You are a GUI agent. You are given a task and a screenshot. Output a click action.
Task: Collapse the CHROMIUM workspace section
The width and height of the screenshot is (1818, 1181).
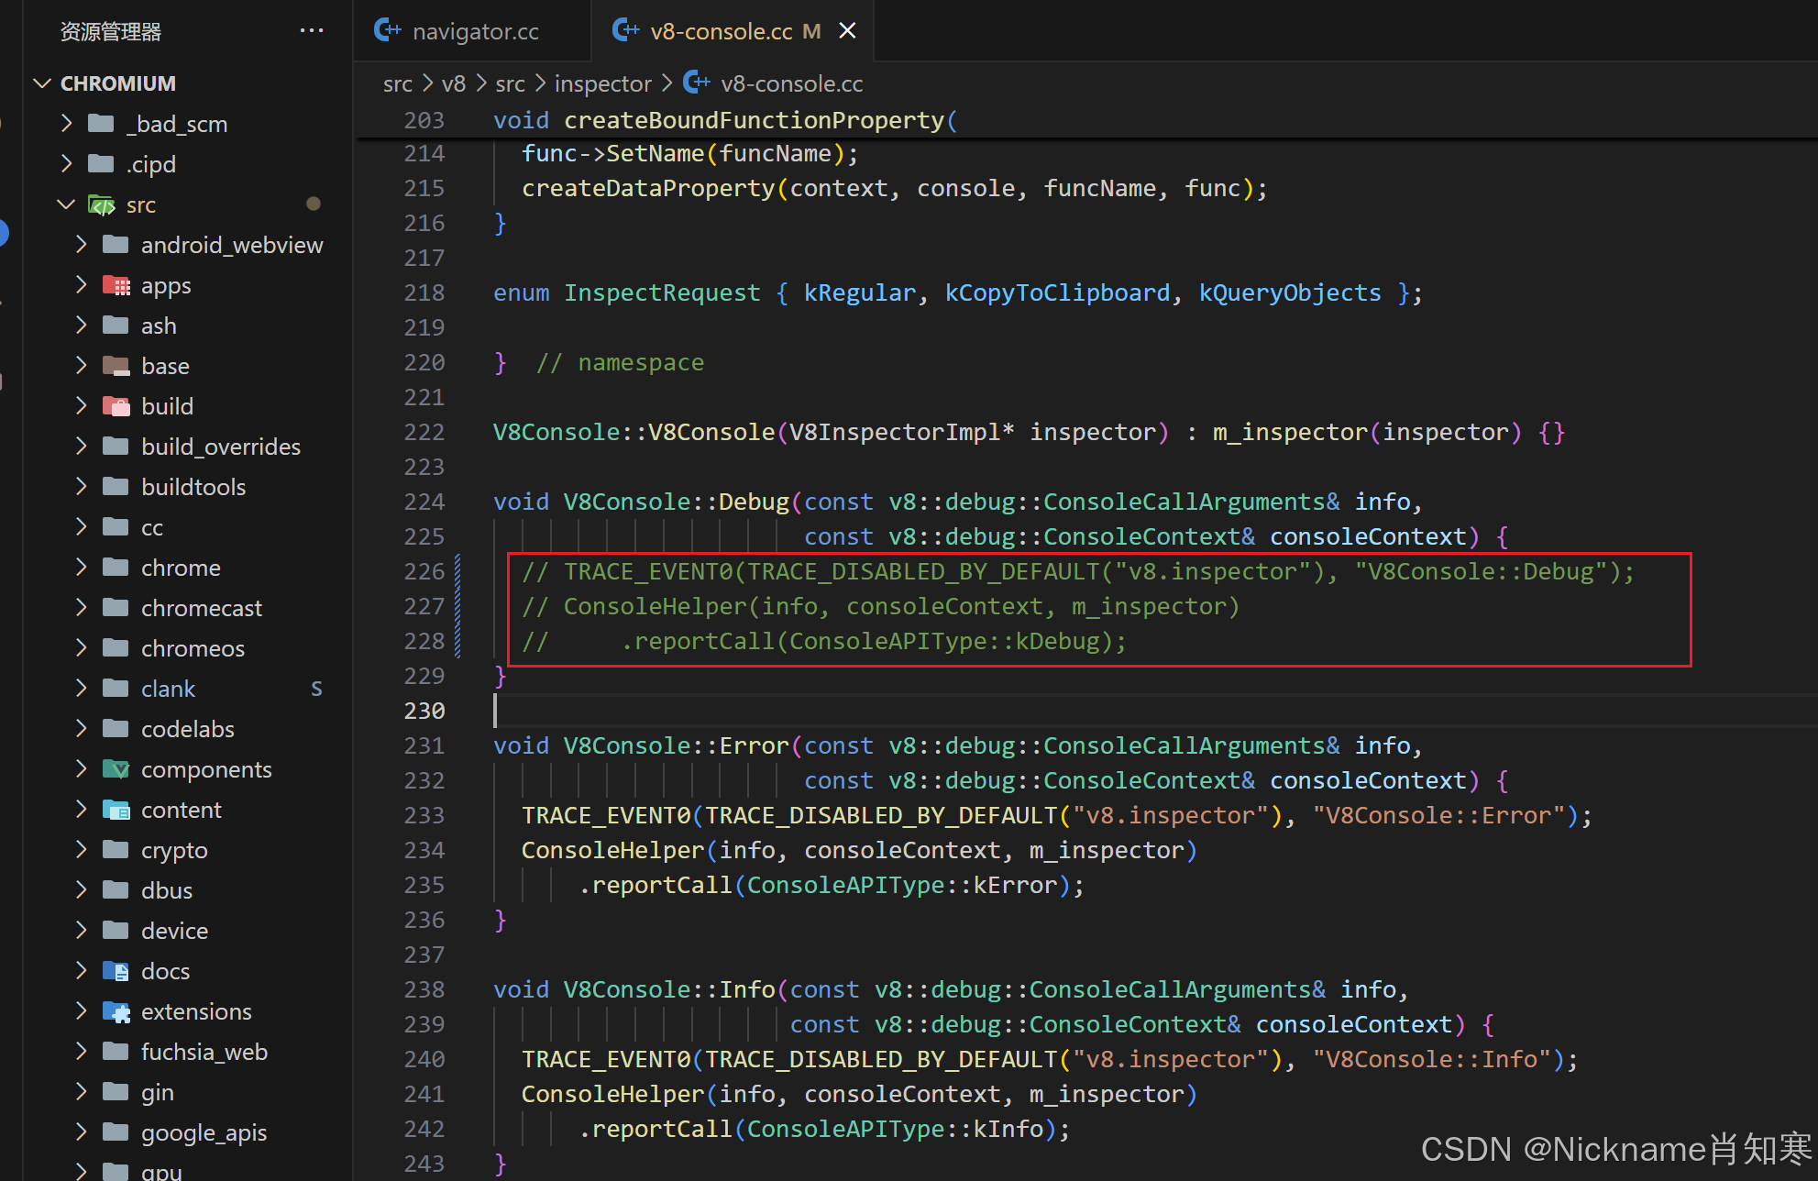tap(42, 83)
